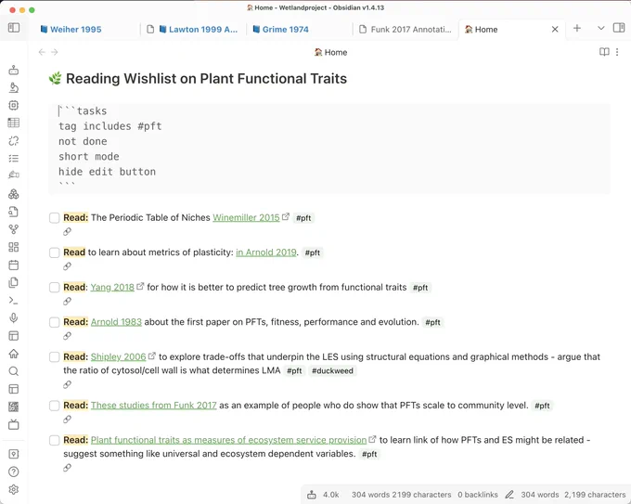Click the file search ribbon icon
This screenshot has height=504, width=631.
tap(14, 212)
